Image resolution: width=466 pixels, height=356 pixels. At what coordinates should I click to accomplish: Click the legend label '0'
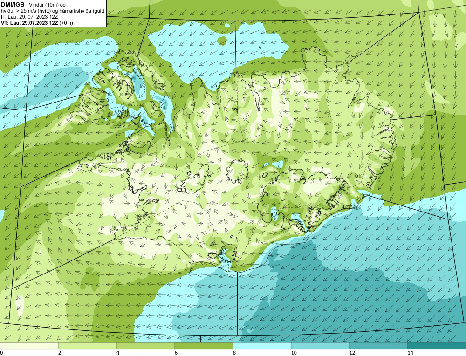point(1,353)
